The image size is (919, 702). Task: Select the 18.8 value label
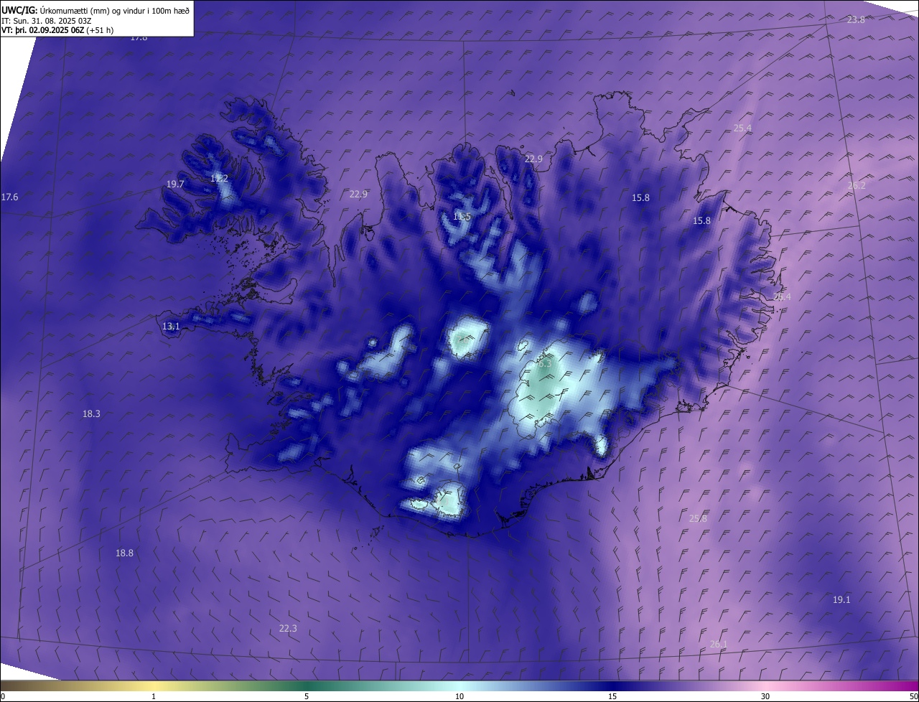point(124,553)
